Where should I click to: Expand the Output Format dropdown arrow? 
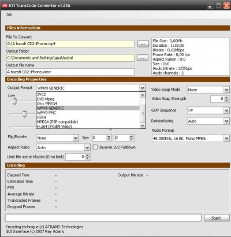[143, 88]
